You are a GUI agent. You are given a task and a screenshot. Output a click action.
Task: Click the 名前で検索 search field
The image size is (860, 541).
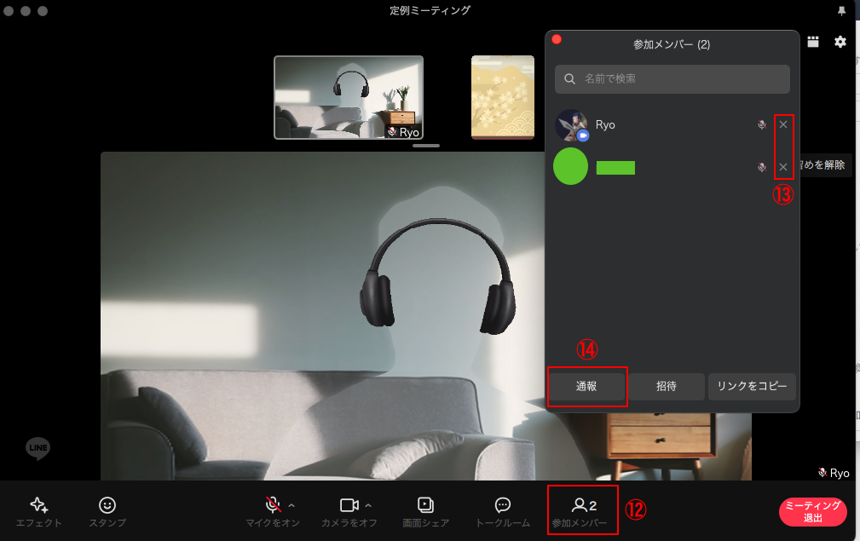tap(672, 78)
